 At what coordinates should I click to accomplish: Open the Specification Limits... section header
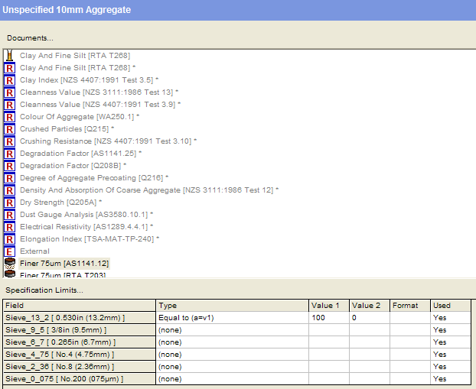pos(44,290)
